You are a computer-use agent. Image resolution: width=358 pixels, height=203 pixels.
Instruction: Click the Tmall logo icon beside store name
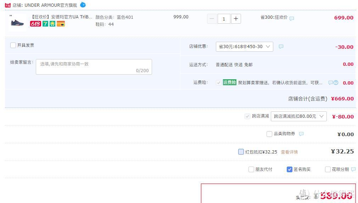[x=8, y=5]
